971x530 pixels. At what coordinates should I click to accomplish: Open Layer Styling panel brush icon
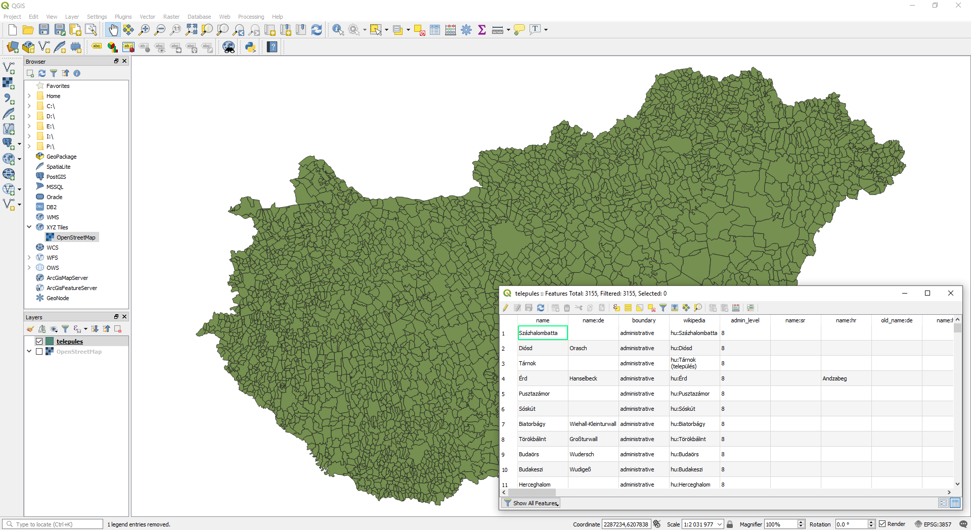(30, 329)
